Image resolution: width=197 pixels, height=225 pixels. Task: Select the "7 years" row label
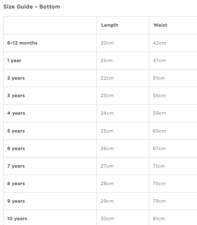(16, 166)
